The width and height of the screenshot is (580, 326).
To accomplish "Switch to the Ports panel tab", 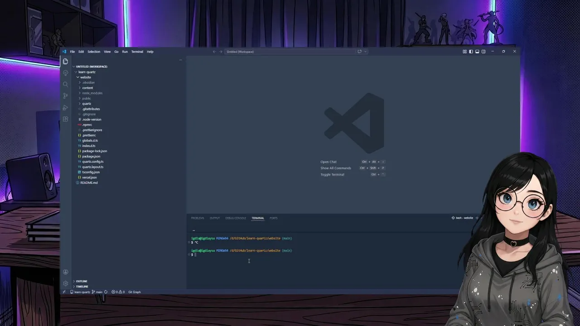I will tap(274, 218).
